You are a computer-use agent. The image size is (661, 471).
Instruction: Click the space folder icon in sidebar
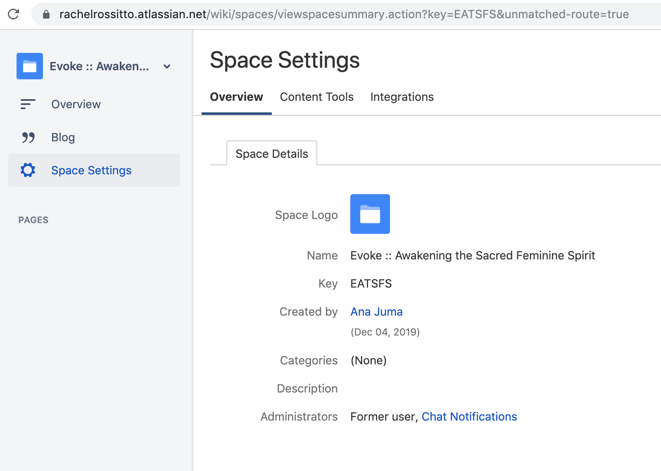tap(30, 66)
